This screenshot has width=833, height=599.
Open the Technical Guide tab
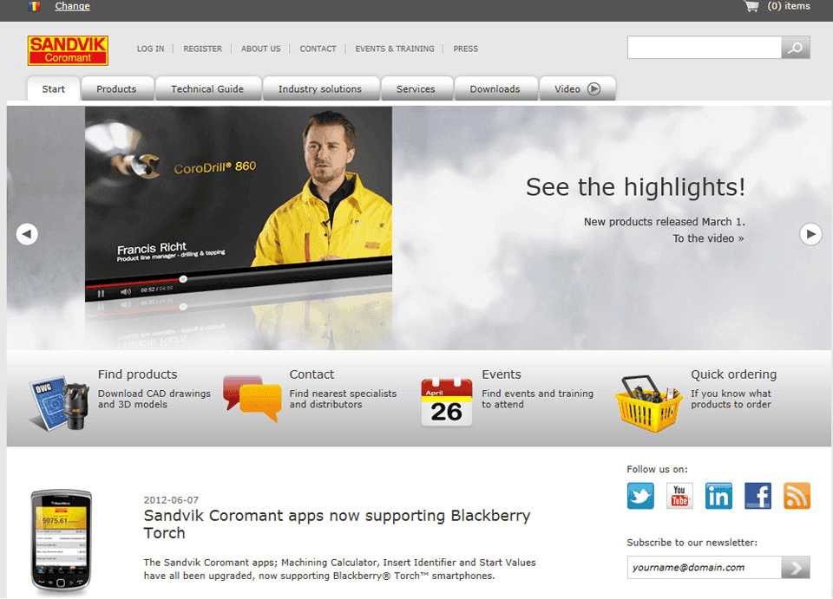click(207, 89)
